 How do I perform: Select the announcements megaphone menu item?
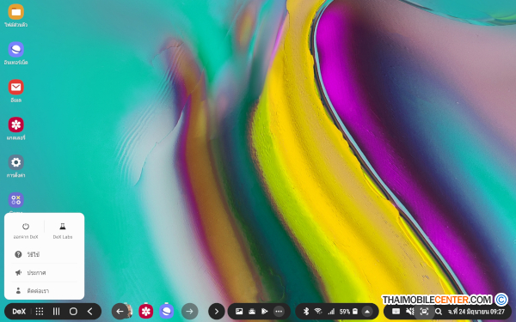pos(45,273)
